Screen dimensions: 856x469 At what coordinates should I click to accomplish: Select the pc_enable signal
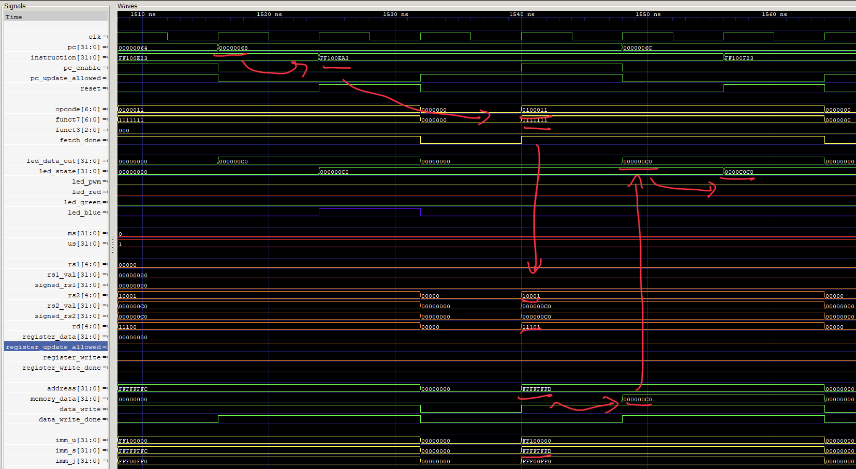(56, 68)
